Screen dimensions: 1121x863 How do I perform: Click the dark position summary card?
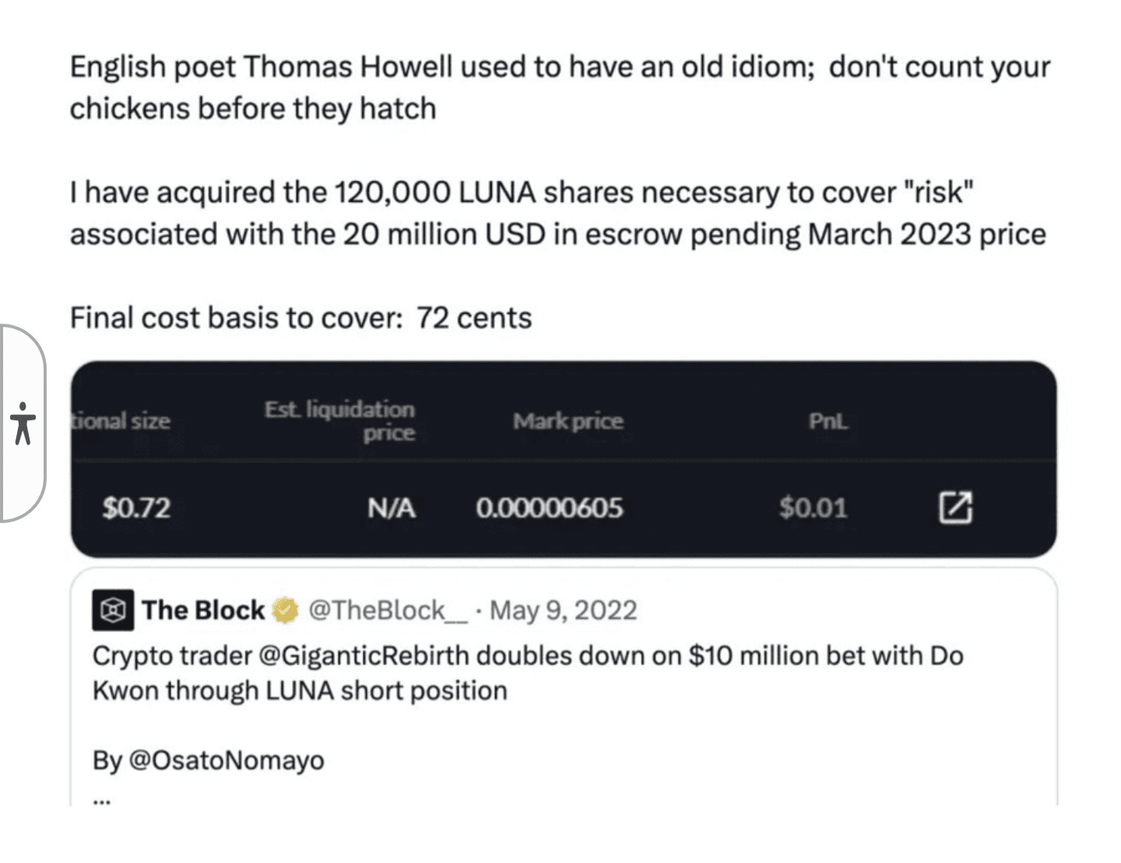(560, 459)
